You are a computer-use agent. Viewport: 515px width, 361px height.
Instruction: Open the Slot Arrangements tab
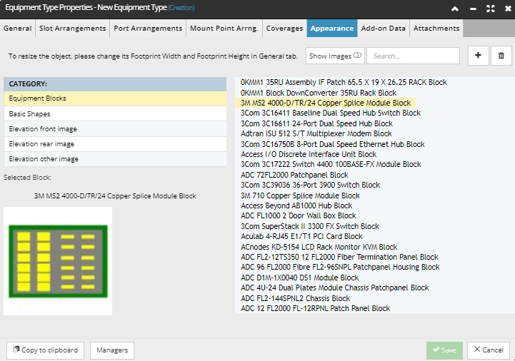coord(73,29)
